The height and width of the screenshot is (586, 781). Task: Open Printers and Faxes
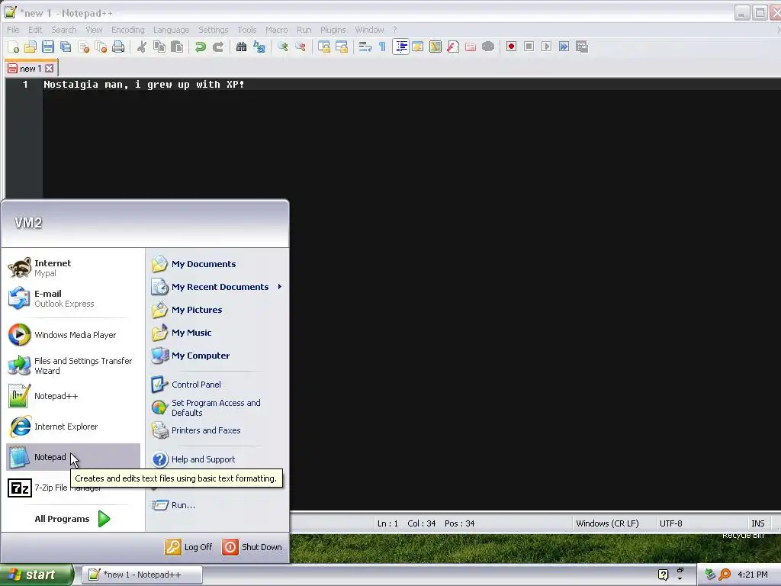(x=217, y=430)
